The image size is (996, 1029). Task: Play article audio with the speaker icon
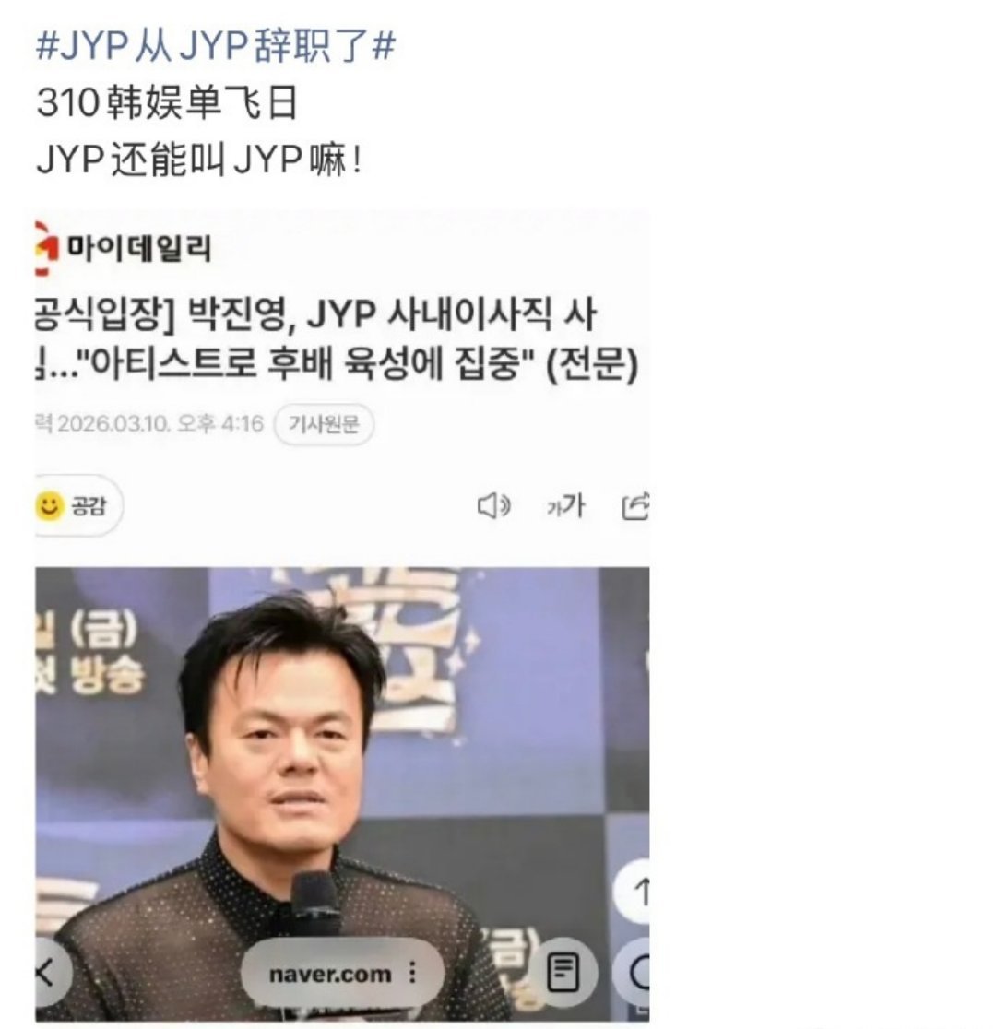point(493,506)
